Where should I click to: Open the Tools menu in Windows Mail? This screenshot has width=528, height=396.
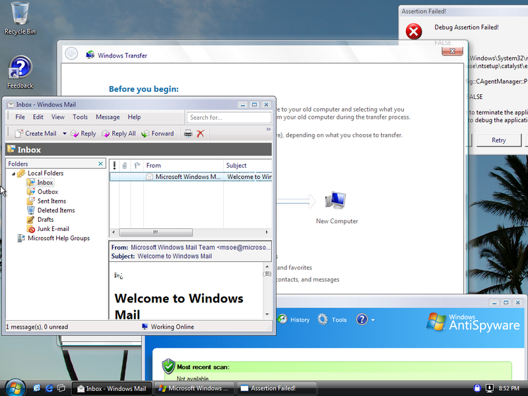coord(80,117)
